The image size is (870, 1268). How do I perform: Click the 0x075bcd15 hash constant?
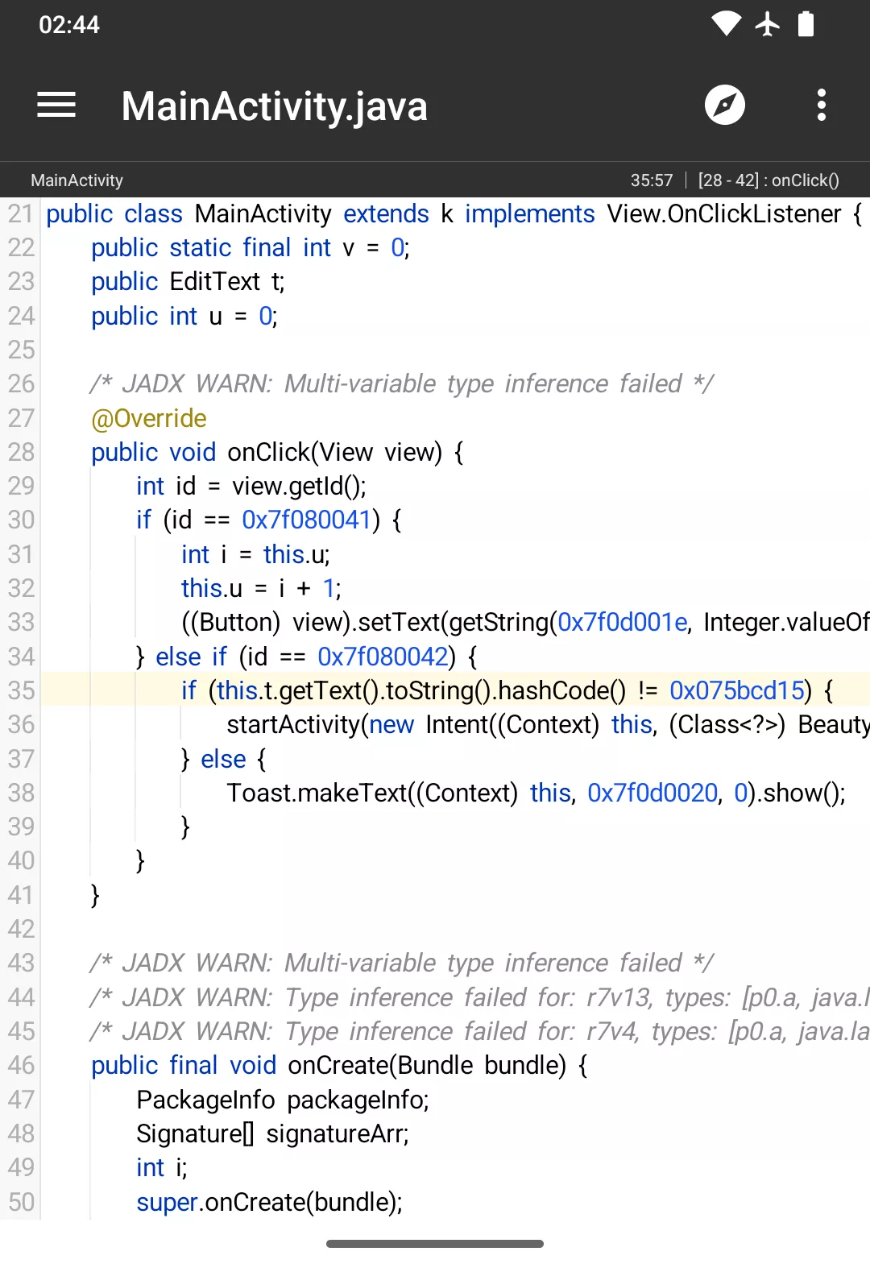click(x=736, y=690)
